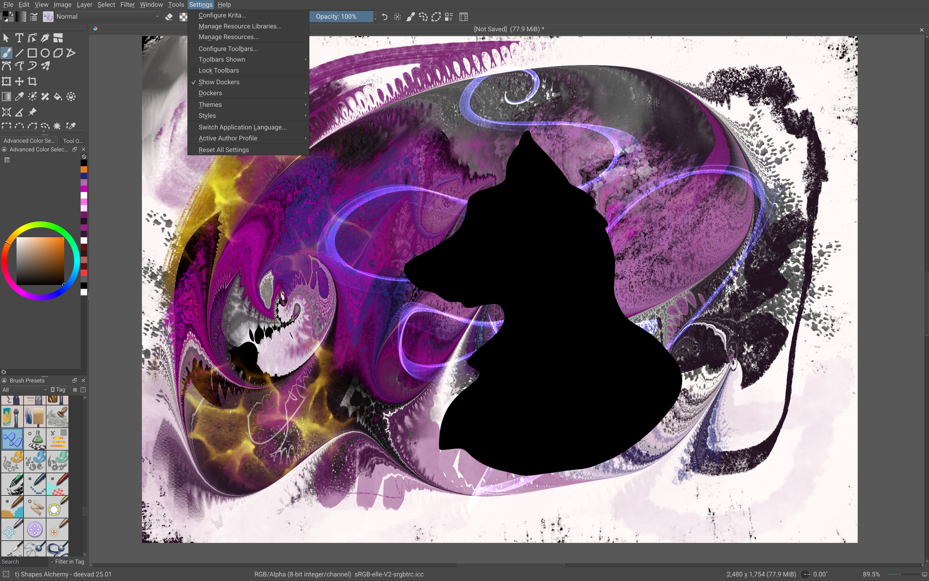
Task: Select the Rectangular Selection tool
Action: point(7,126)
